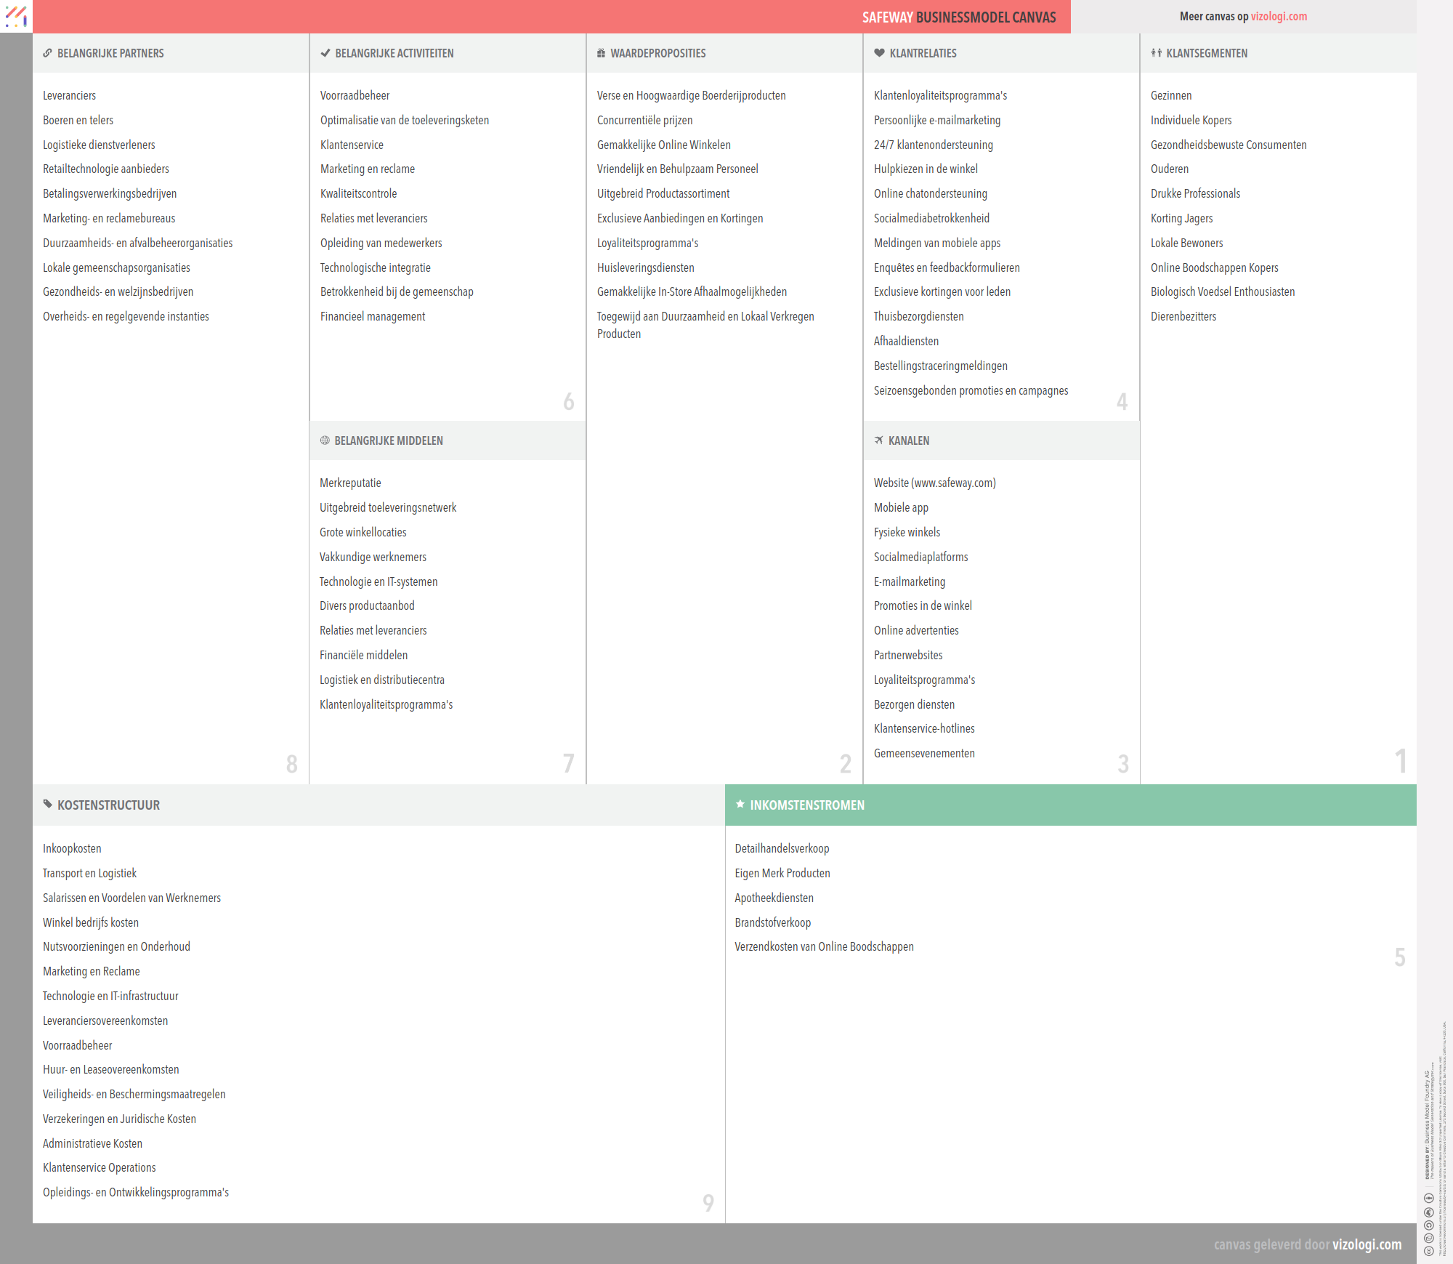Open the vizologi.com link in footer
This screenshot has width=1453, height=1264.
point(1367,1244)
